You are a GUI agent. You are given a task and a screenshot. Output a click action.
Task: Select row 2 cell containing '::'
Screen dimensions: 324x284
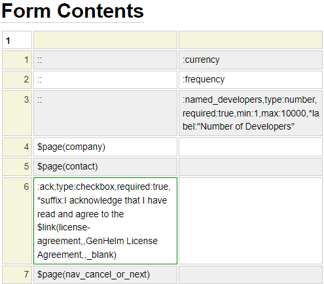click(105, 80)
